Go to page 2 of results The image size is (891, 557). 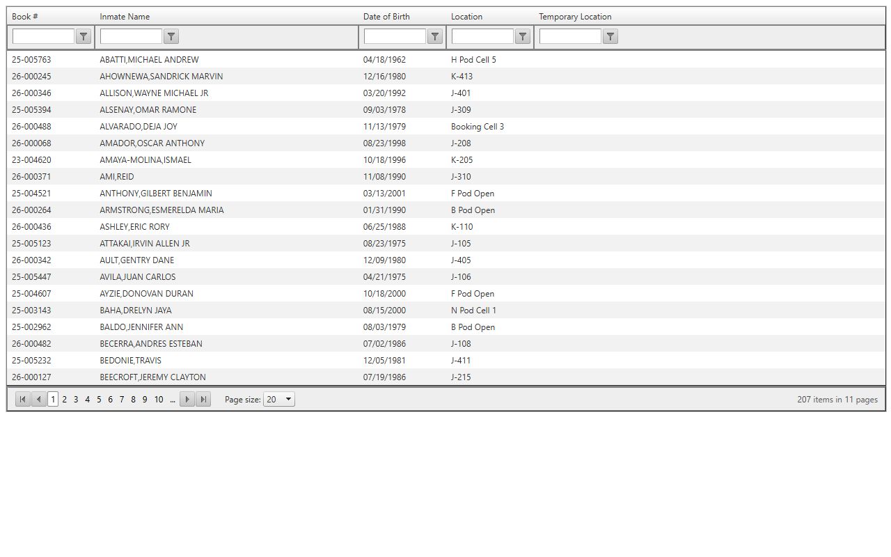[65, 400]
